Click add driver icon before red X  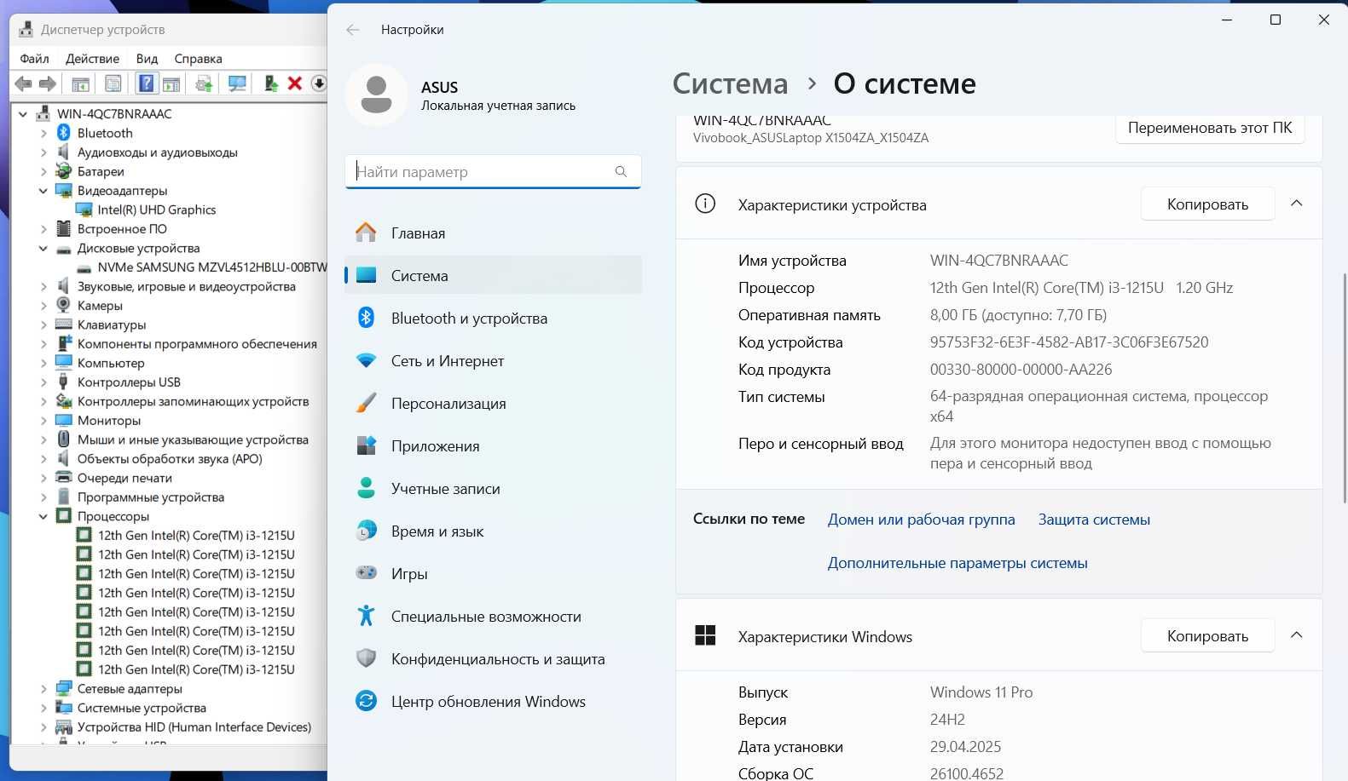click(271, 83)
